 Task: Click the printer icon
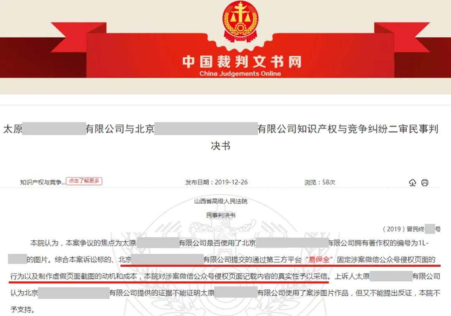(x=425, y=182)
